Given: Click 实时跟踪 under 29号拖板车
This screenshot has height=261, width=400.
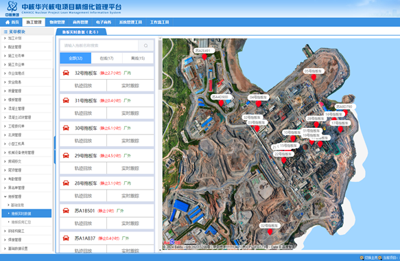Looking at the screenshot, I should pos(130,168).
